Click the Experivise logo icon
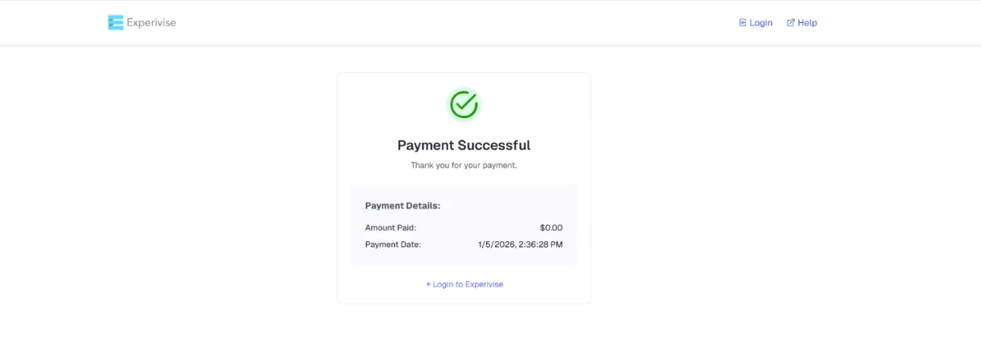 [x=115, y=22]
